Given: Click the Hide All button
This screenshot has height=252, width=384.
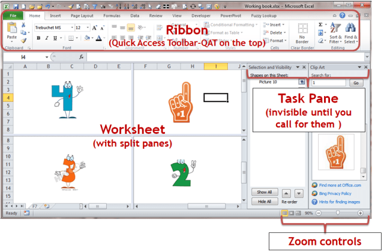Looking at the screenshot, I should [x=265, y=202].
